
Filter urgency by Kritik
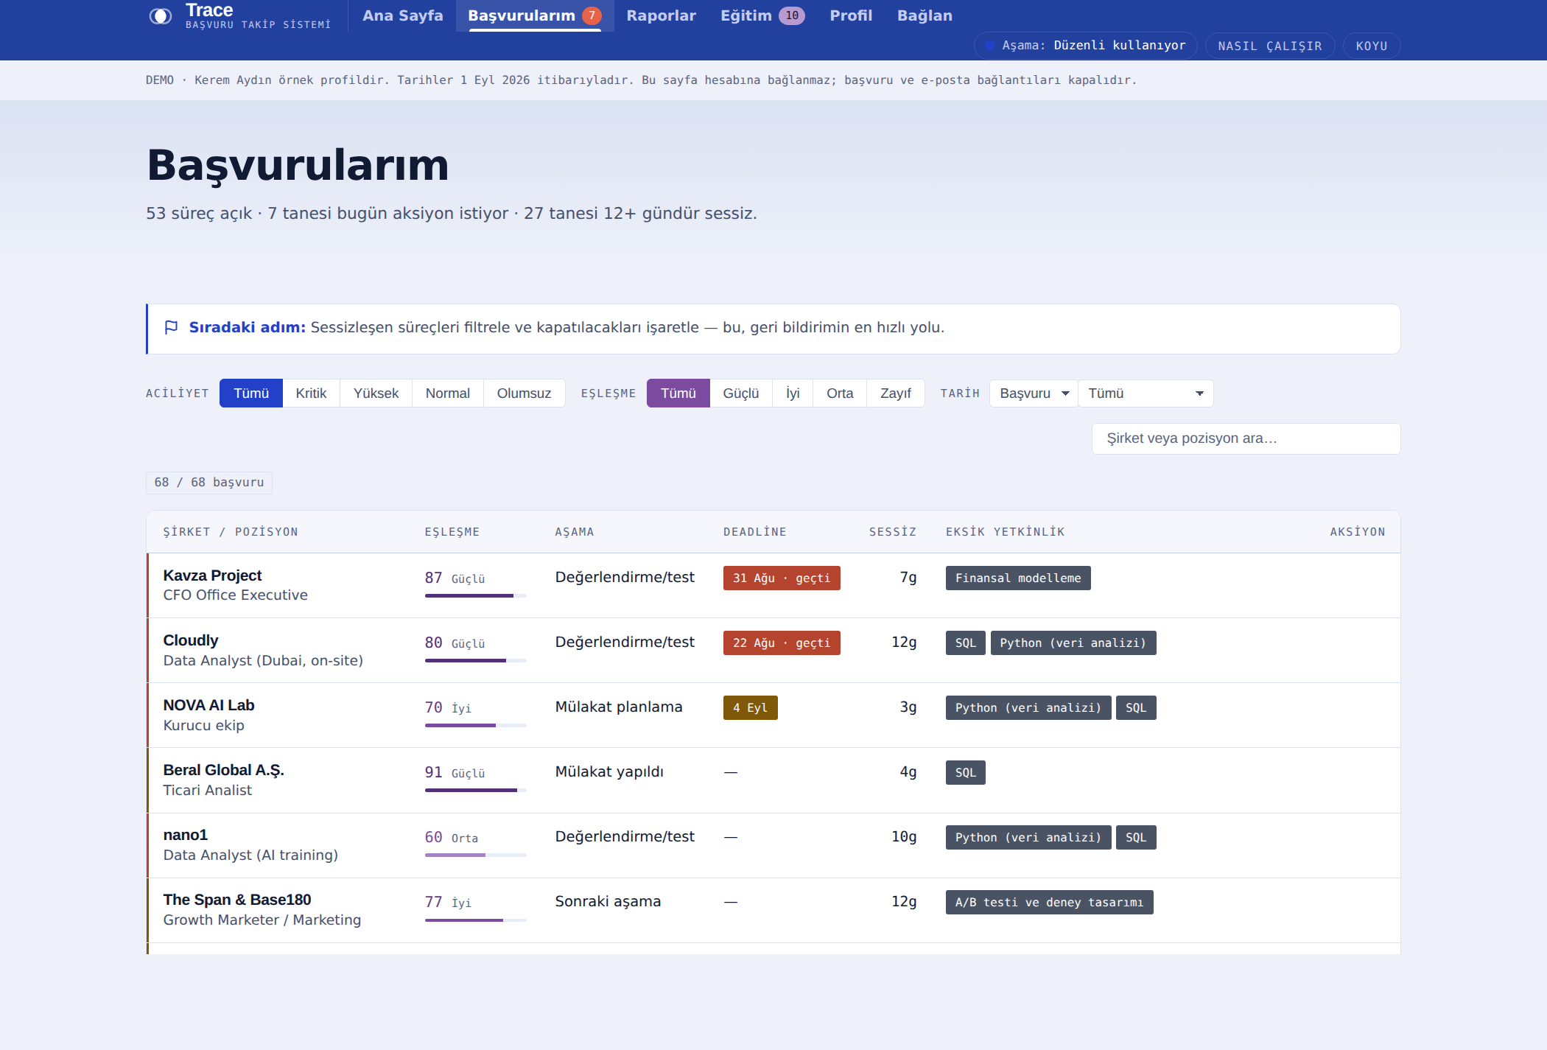tap(311, 393)
